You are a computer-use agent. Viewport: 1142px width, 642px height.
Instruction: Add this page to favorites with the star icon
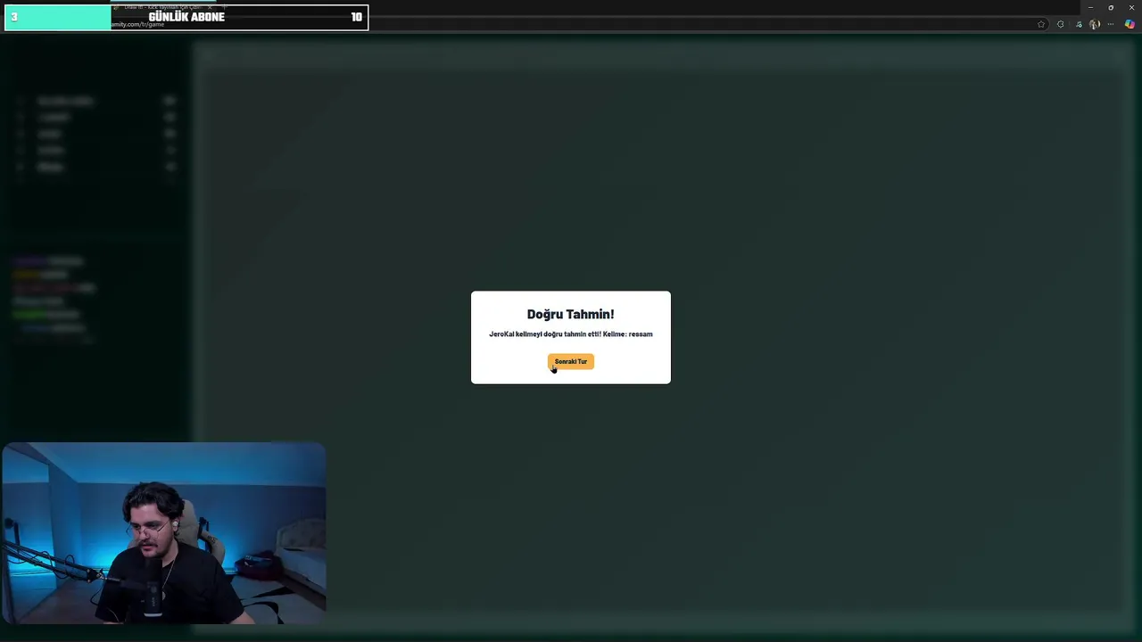(x=1041, y=24)
